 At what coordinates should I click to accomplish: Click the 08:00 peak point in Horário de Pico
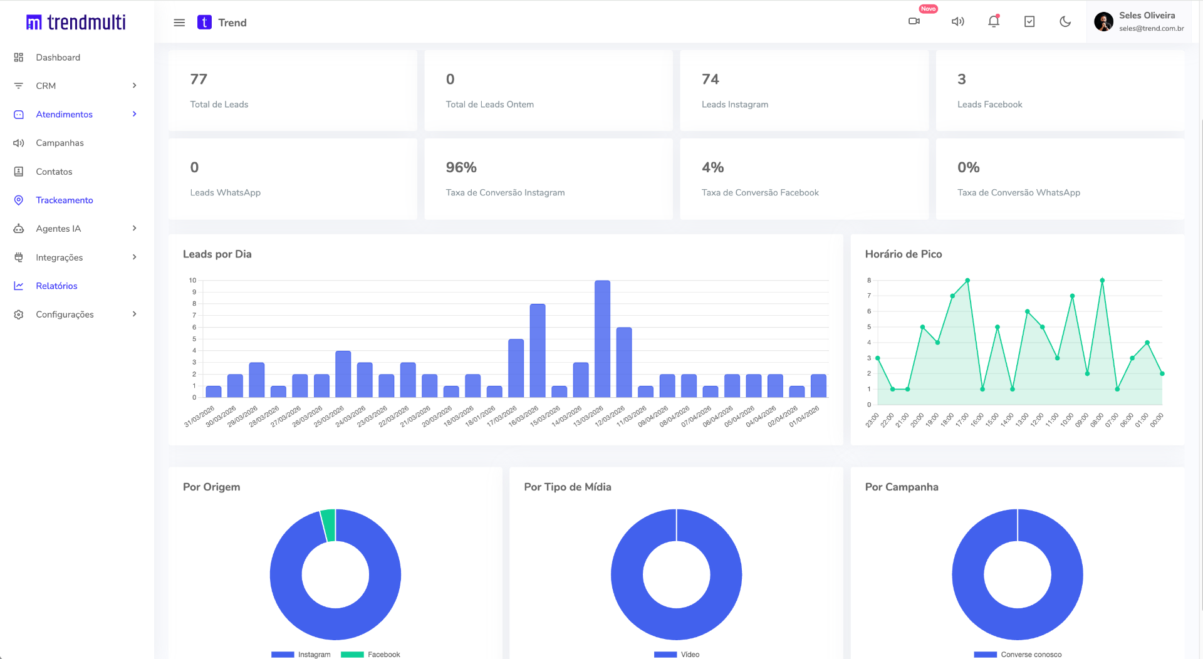pos(1102,280)
